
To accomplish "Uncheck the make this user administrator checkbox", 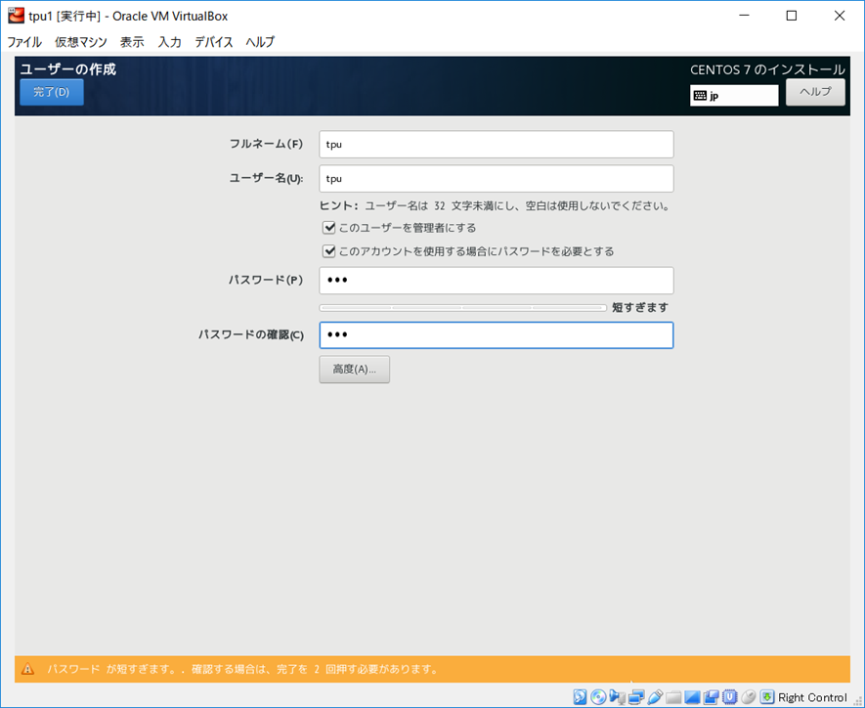I will [x=329, y=228].
